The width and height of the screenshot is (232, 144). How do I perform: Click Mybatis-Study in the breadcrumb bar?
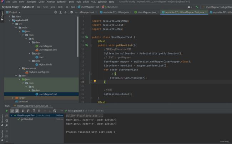point(10,7)
